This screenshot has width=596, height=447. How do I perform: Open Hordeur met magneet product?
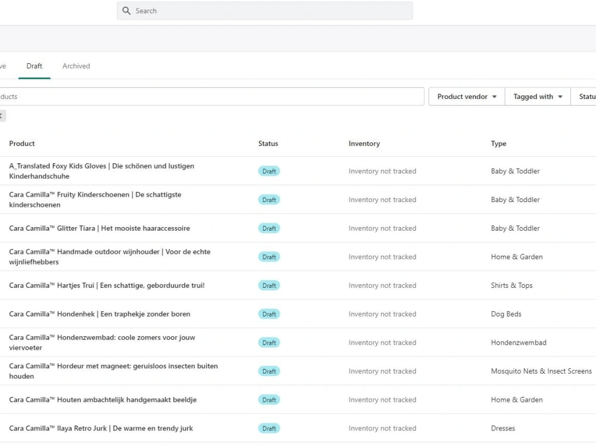tap(113, 371)
